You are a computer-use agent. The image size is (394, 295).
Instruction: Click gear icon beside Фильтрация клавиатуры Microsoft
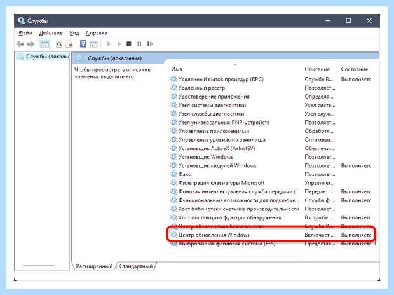(173, 182)
